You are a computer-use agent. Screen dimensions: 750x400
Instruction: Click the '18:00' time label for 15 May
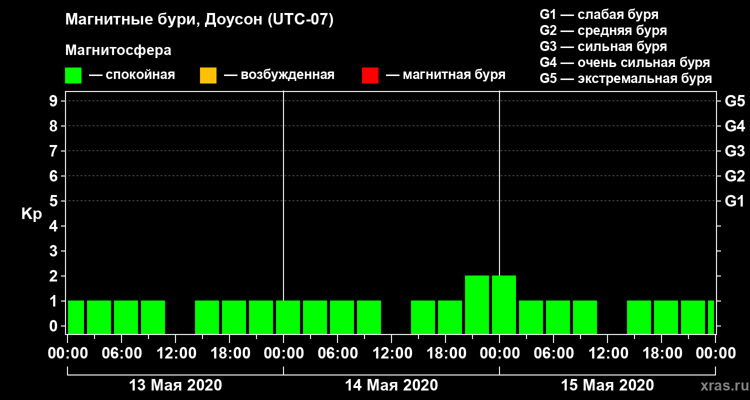point(661,353)
